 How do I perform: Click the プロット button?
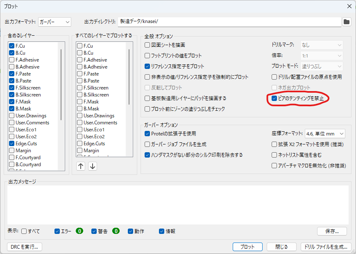tap(247, 247)
